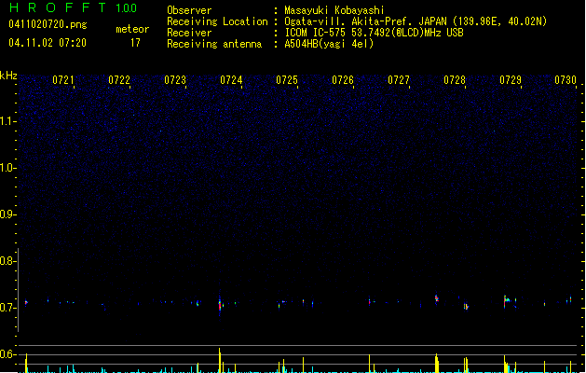Image resolution: width=586 pixels, height=373 pixels.
Task: Click the 0729 time marker
Action: tap(511, 80)
